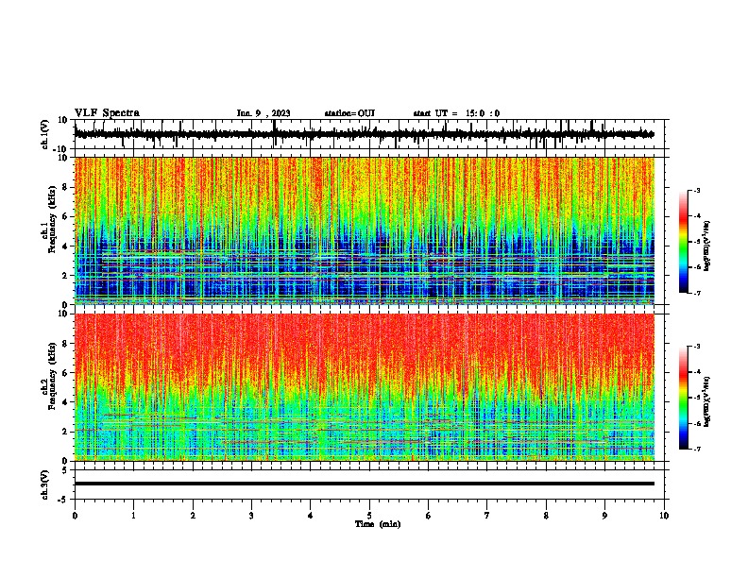Click the "5" tick on the ch.3(V) axis
The height and width of the screenshot is (578, 748).
coord(65,469)
